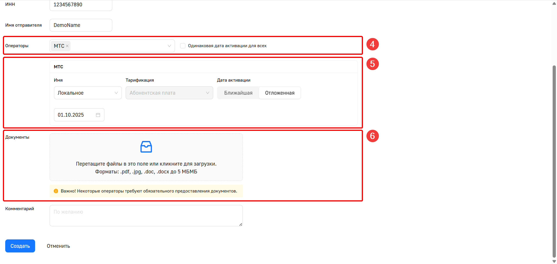Click the comment field resize handle

tap(240, 224)
